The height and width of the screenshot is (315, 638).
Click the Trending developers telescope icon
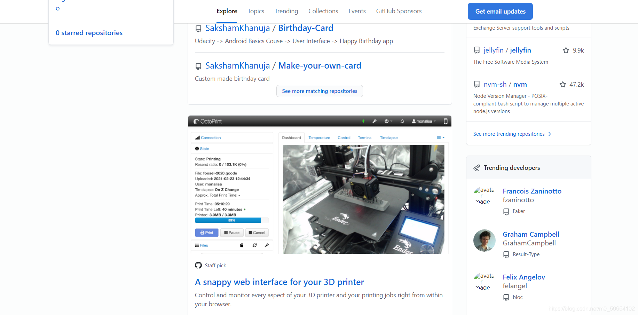(477, 168)
